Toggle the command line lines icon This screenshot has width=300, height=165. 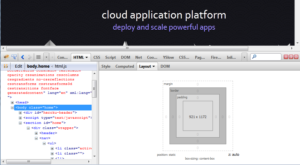[38, 57]
